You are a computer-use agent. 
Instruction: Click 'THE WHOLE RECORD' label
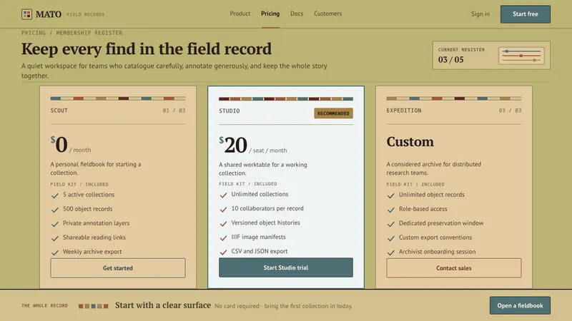click(x=44, y=306)
